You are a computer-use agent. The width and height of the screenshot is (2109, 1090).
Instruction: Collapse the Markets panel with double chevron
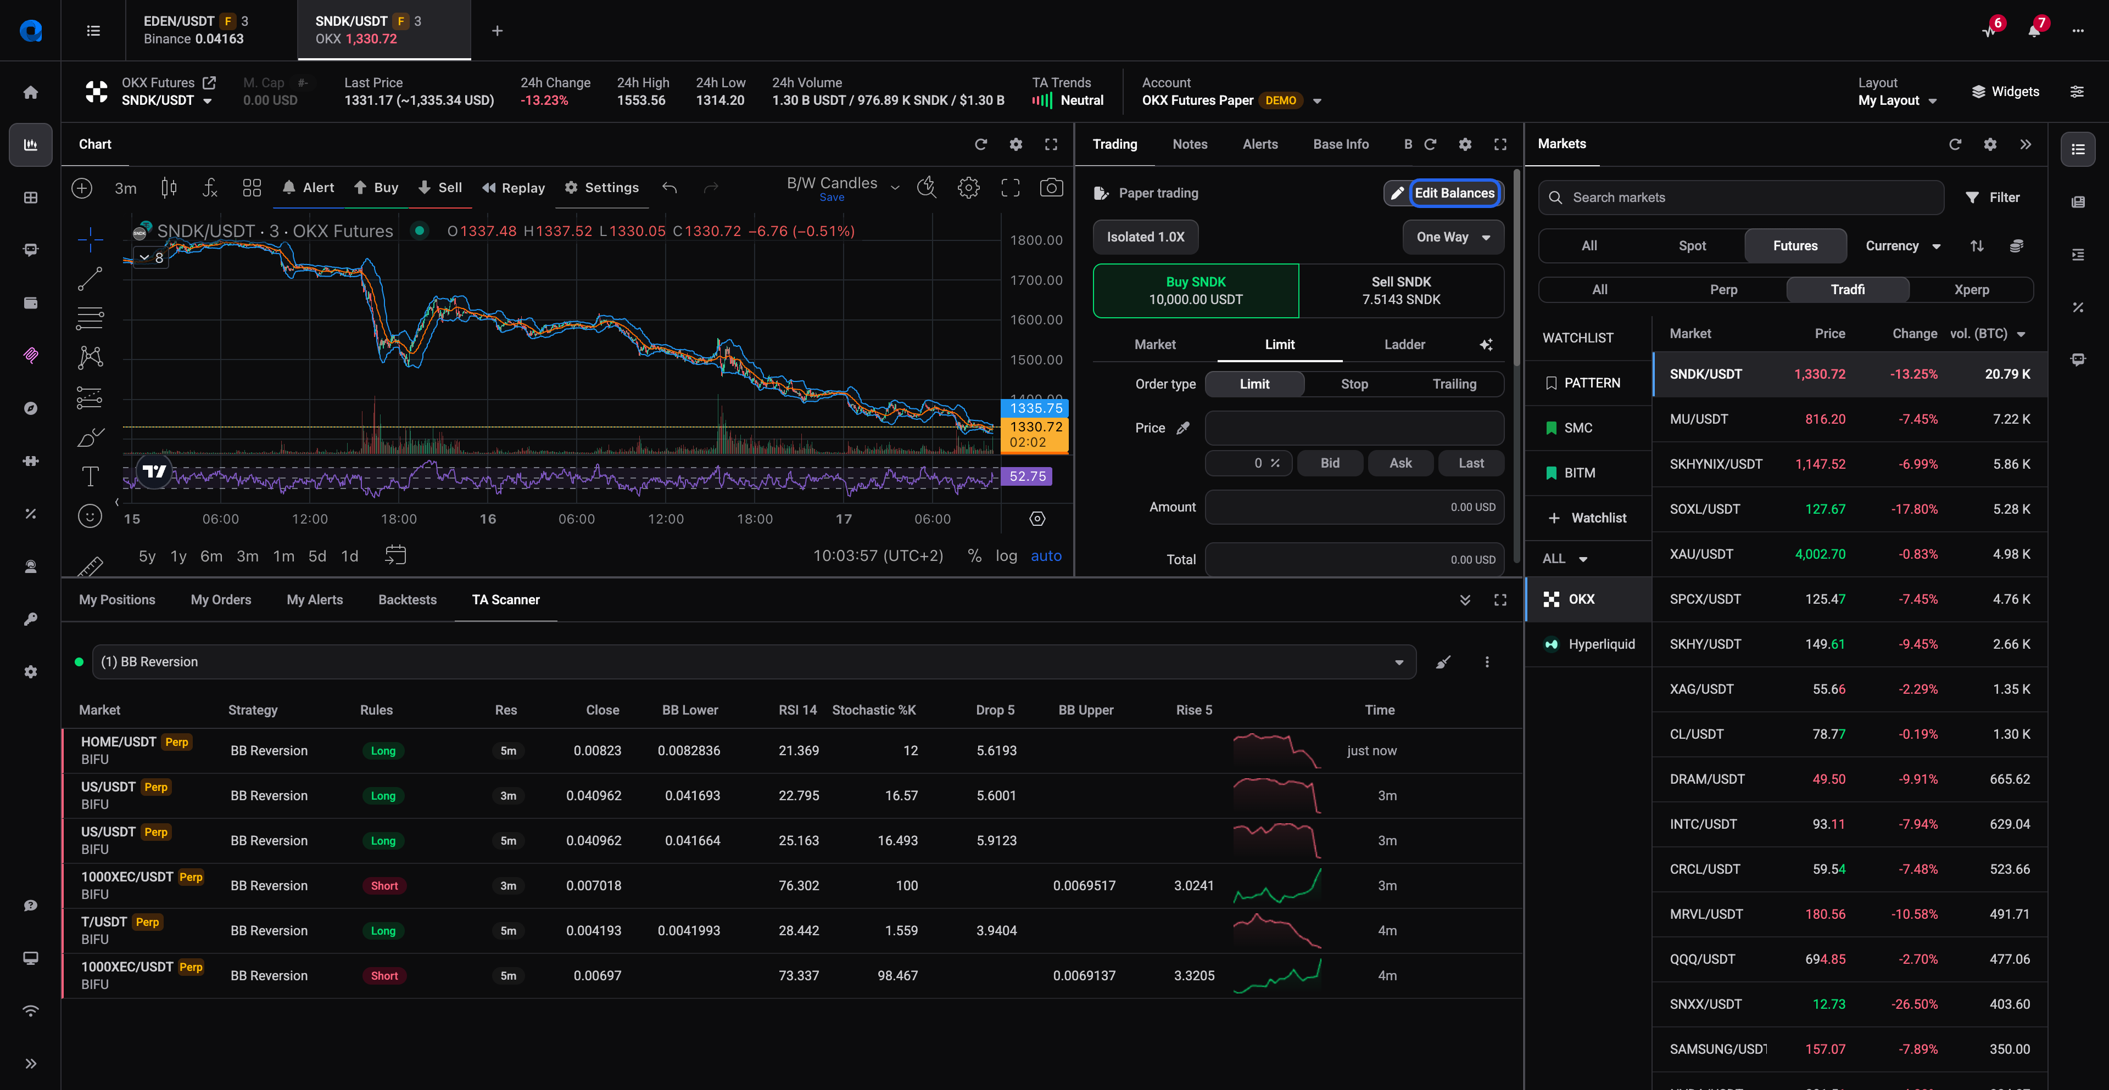tap(2026, 144)
